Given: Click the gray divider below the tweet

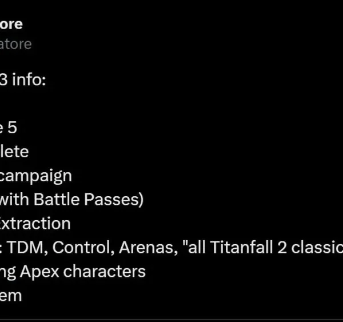Looking at the screenshot, I should point(171,320).
